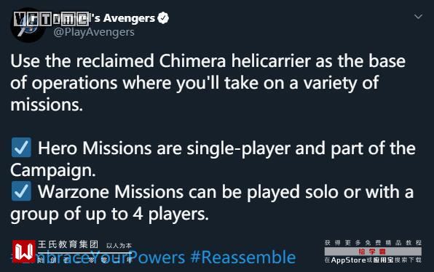Screen dimensions: 434x272
Task: Click the Chimera helicarrier sentence
Action: [x=208, y=83]
